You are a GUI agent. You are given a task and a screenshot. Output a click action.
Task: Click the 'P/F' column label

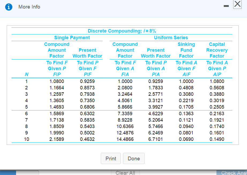tap(88, 74)
